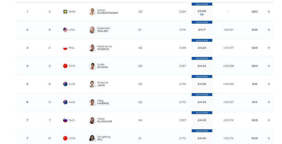Viewport: 282px width, 144px height.
Task: Click the OR record badge under 23.66
Action: (x=202, y=14)
